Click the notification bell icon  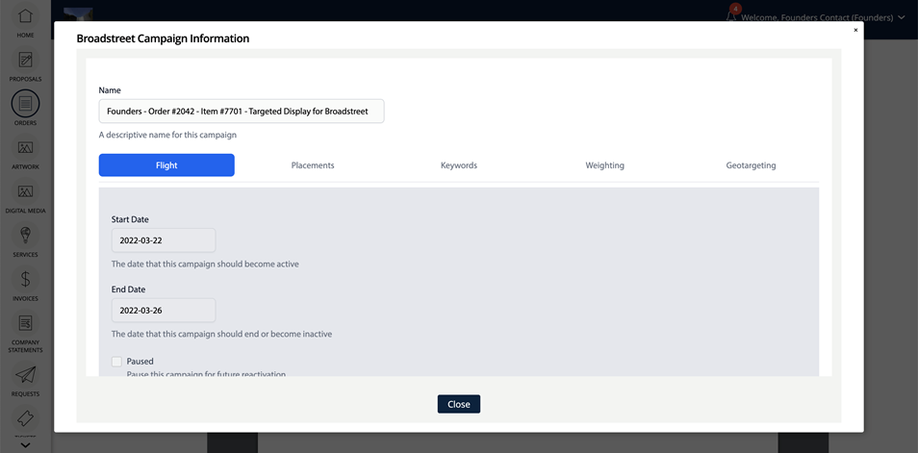(x=731, y=15)
